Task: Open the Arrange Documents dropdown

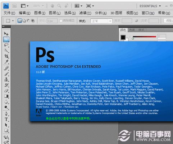Action: coord(78,6)
